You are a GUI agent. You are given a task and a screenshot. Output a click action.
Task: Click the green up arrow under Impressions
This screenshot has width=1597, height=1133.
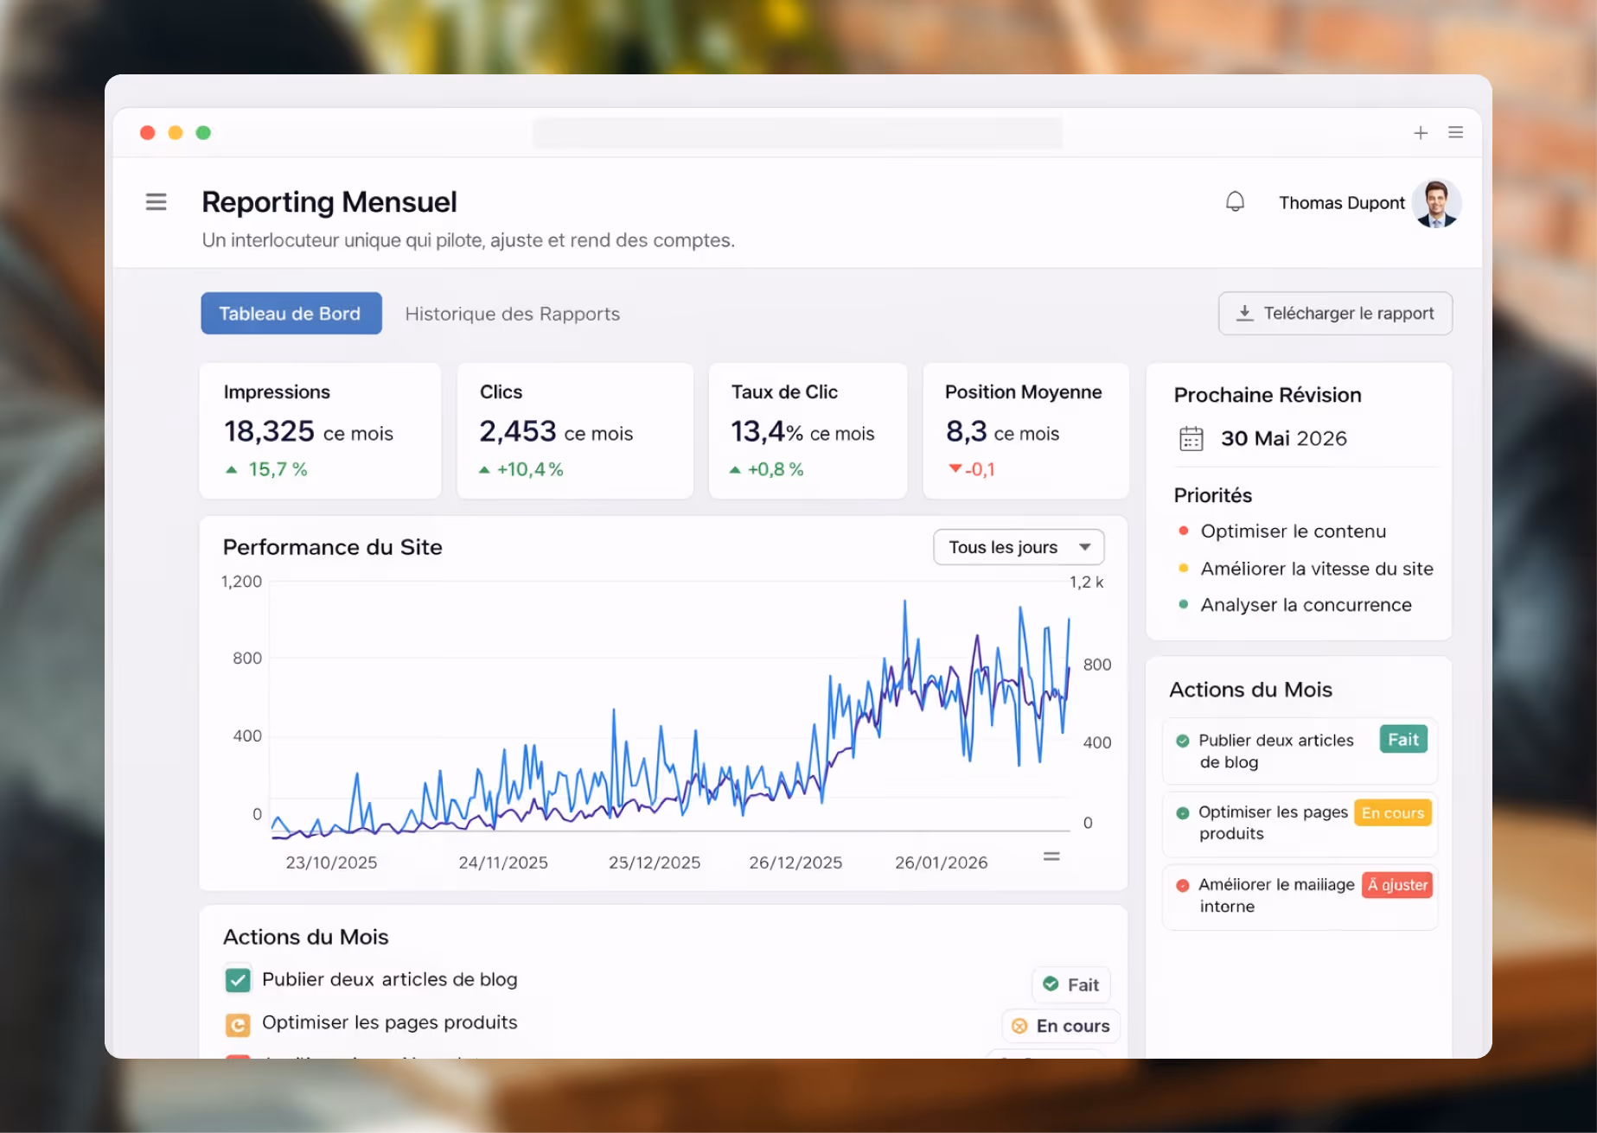231,469
